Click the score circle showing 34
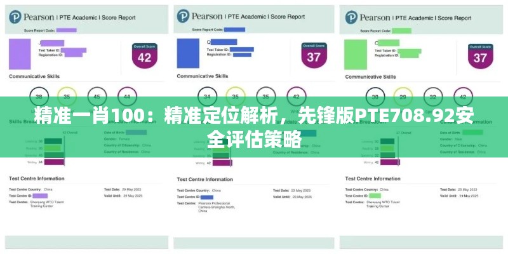508x254 pixels. tap(206, 97)
